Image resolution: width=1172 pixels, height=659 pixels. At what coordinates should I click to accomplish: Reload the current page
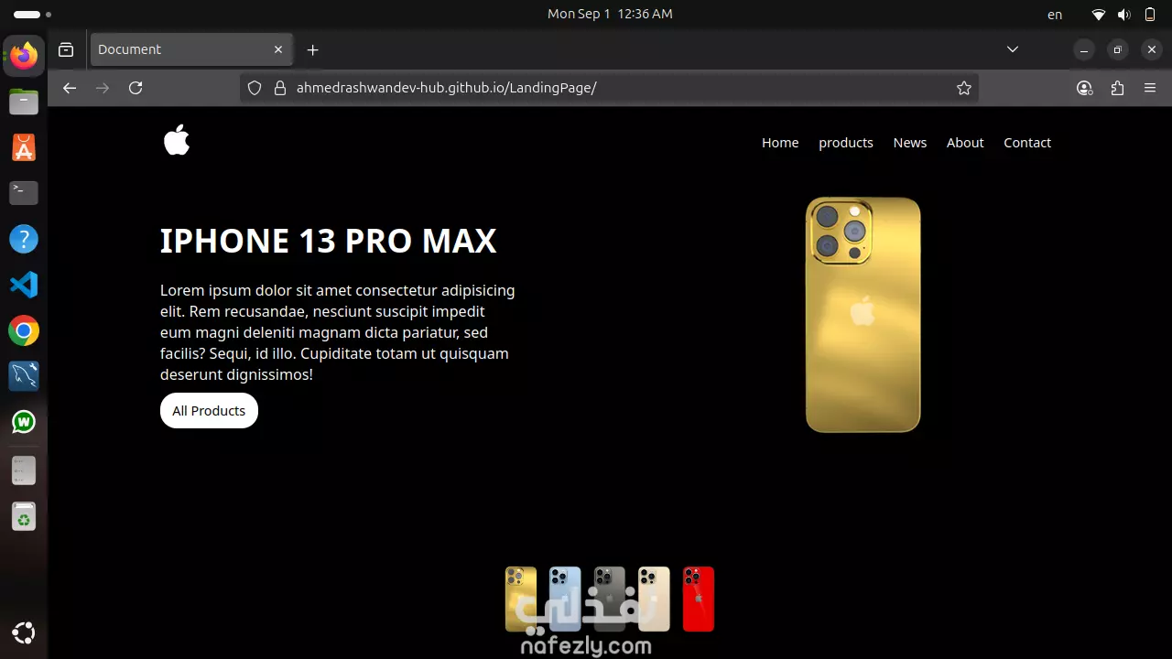coord(136,88)
